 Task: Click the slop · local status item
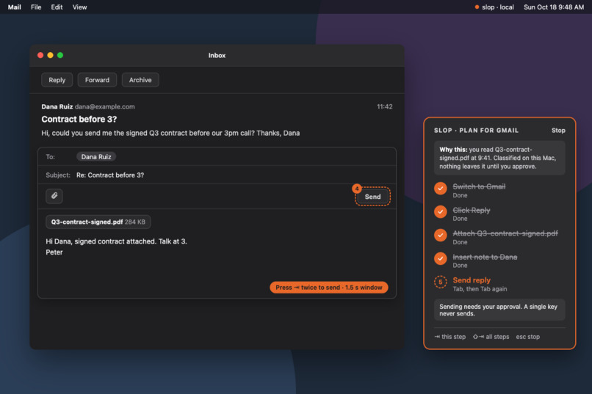[494, 7]
